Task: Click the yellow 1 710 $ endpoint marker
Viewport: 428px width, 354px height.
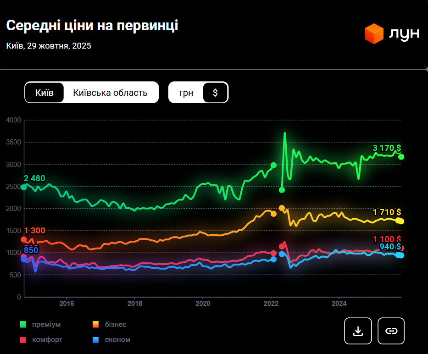Action: [401, 221]
